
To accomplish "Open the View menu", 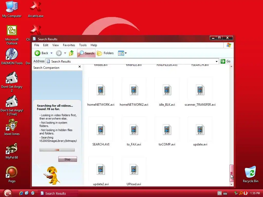I will pos(55,45).
